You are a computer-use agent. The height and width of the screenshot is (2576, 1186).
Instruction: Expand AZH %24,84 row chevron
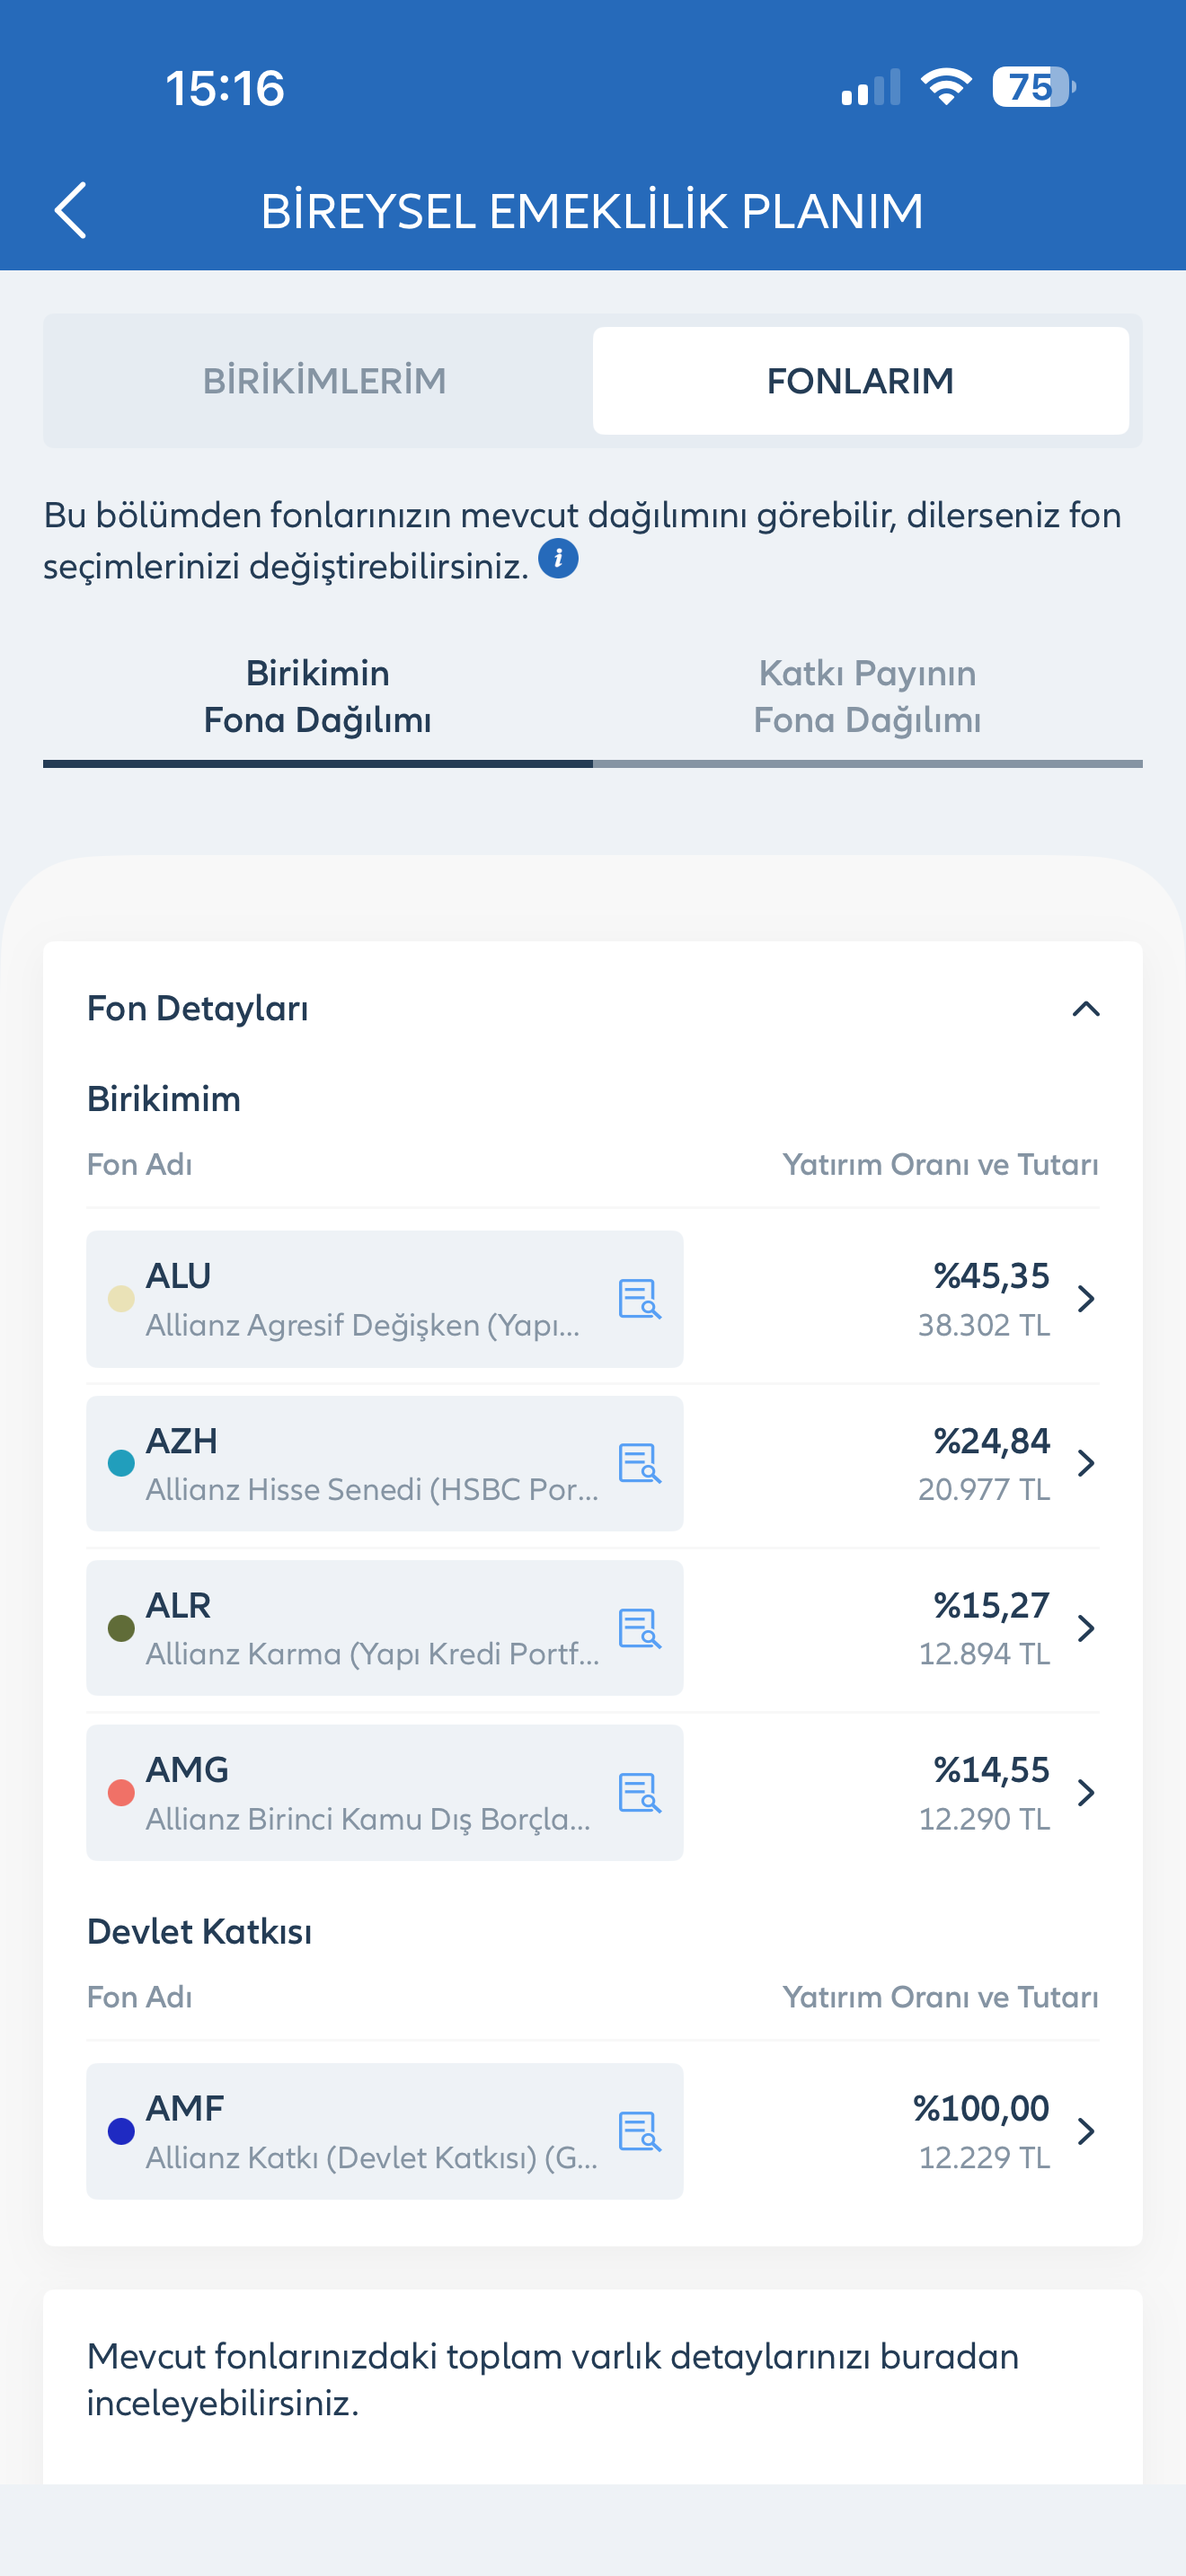tap(1086, 1463)
